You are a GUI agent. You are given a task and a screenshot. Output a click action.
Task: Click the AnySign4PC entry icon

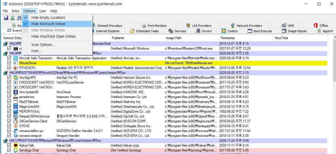(x=16, y=78)
